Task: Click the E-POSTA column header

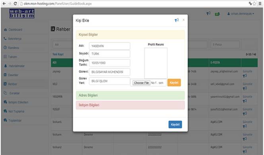Action: (x=215, y=63)
